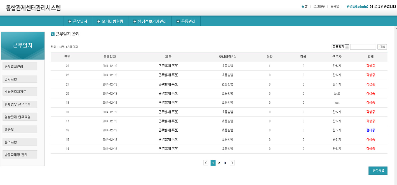Click the 검색 button
397x185 pixels.
pyautogui.click(x=382, y=47)
